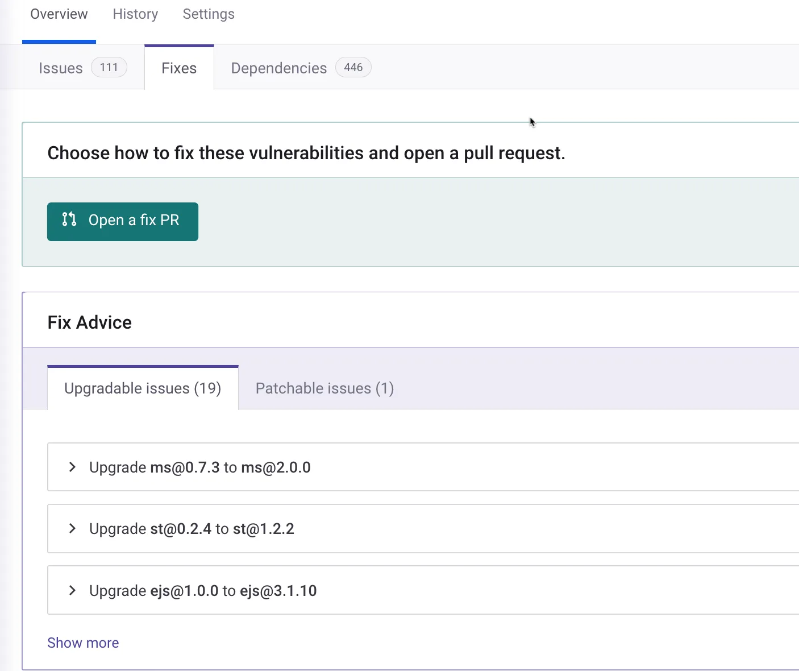This screenshot has height=671, width=799.
Task: View the Dependencies tab
Action: (x=278, y=68)
